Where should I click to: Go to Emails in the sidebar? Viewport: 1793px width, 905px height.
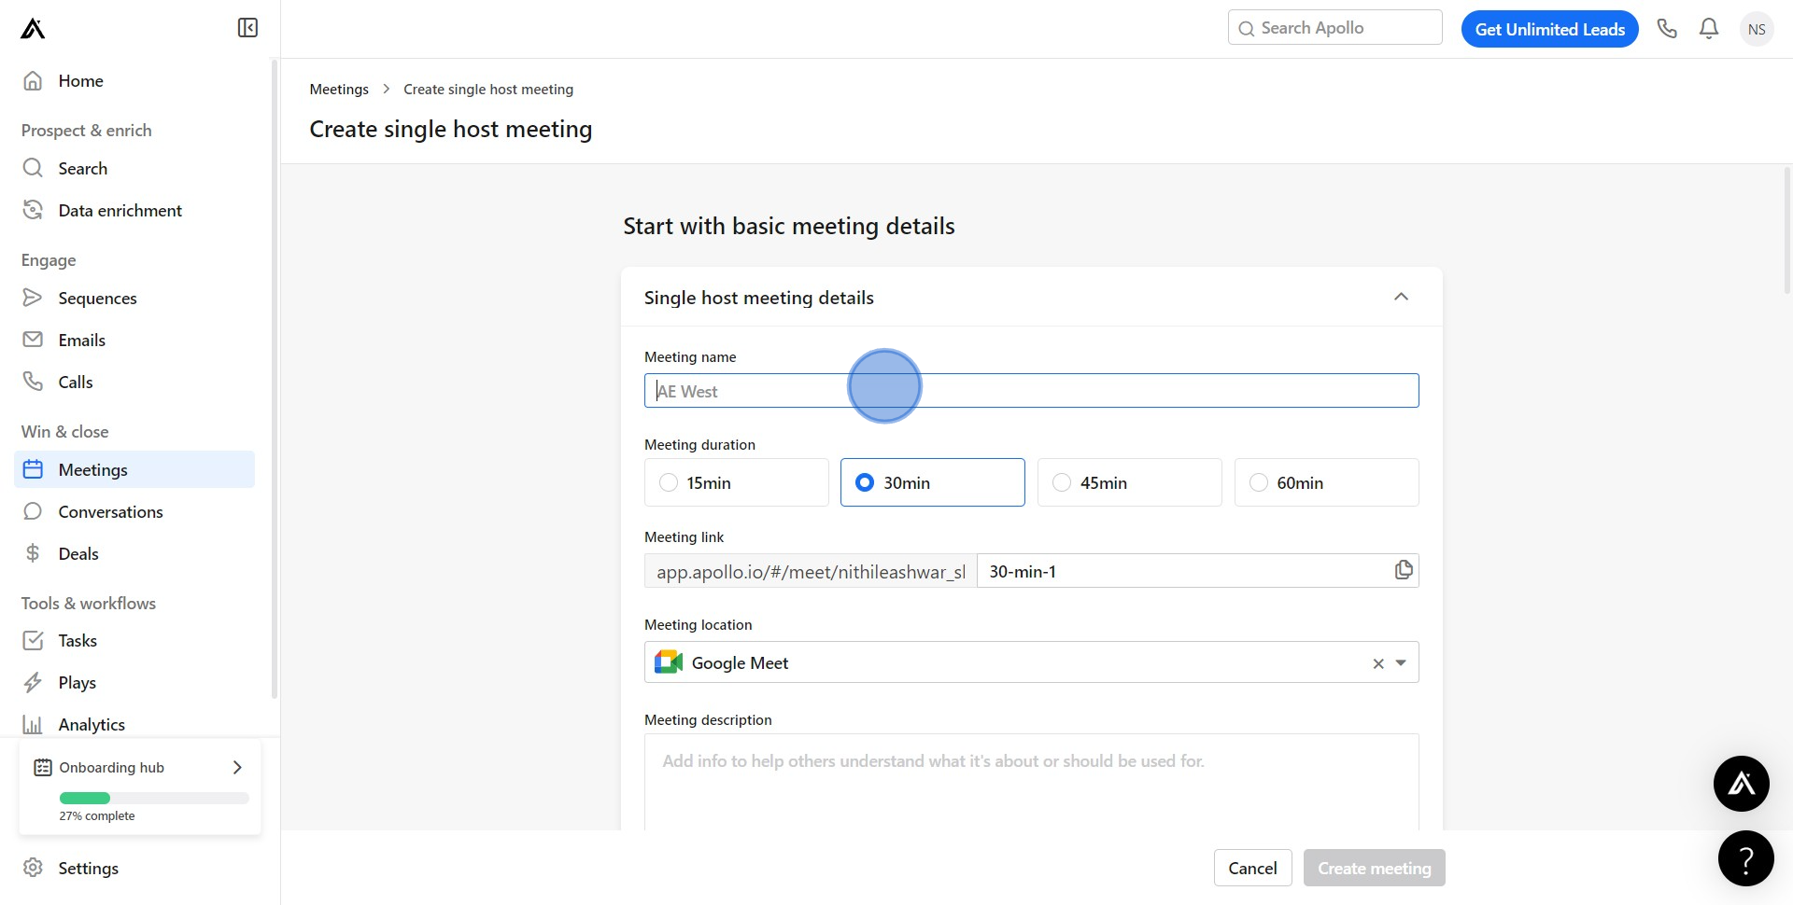[x=134, y=340]
